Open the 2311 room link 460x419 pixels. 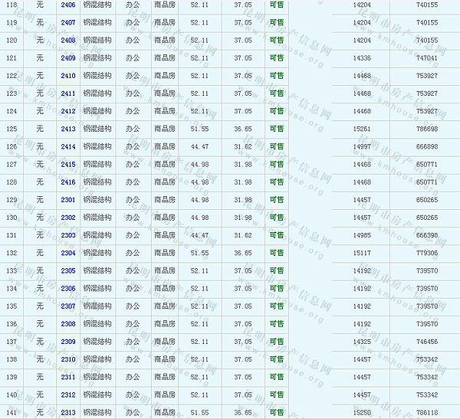pos(68,377)
